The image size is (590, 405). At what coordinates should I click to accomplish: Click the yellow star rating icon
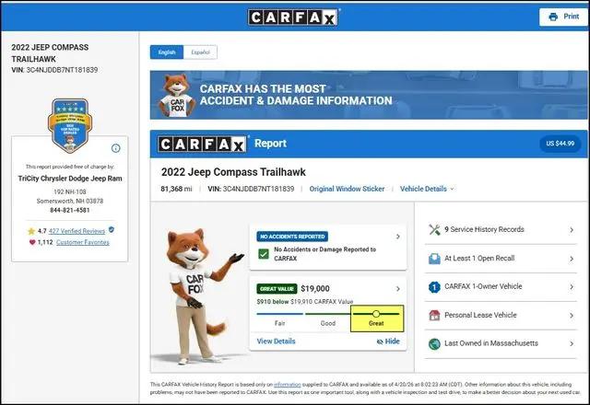click(31, 231)
